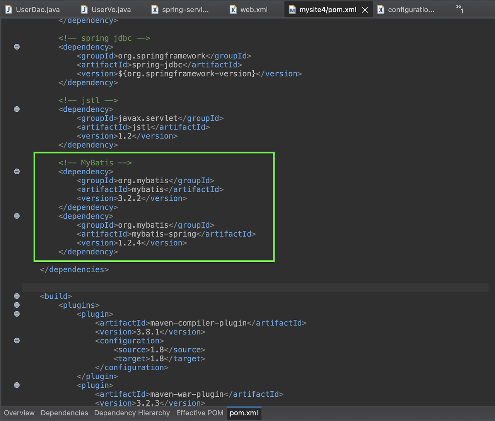495x421 pixels.
Task: Click the Maven icon on mysite4/pom.xml tab
Action: pyautogui.click(x=293, y=9)
